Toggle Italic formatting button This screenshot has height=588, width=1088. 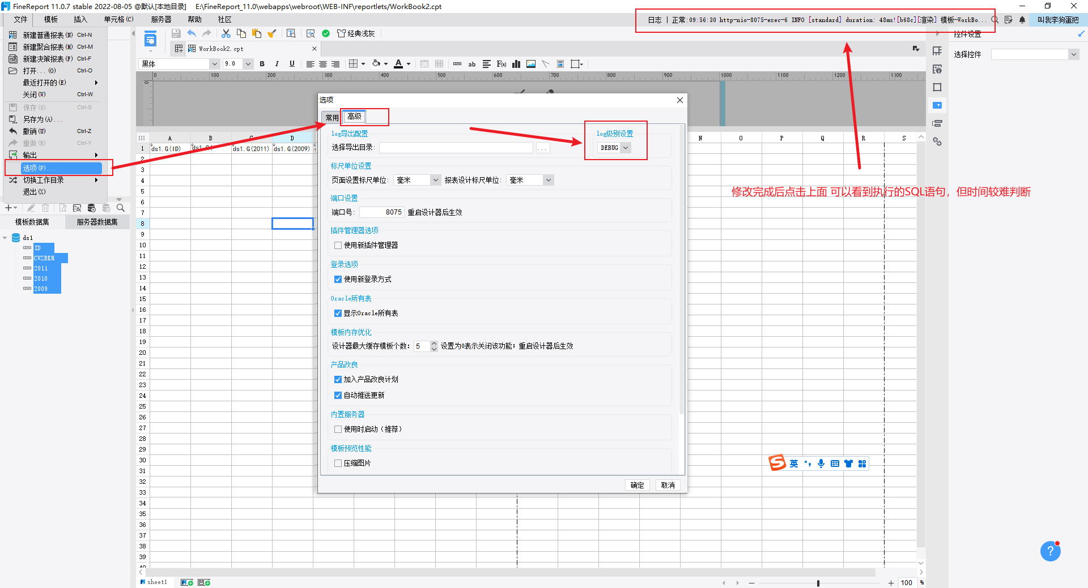pyautogui.click(x=277, y=64)
